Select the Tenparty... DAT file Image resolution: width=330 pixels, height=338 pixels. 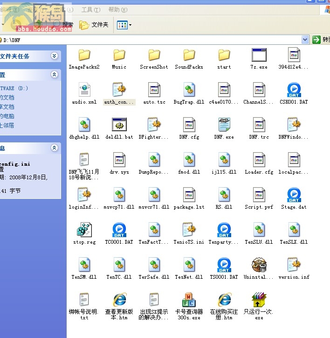pos(224,230)
